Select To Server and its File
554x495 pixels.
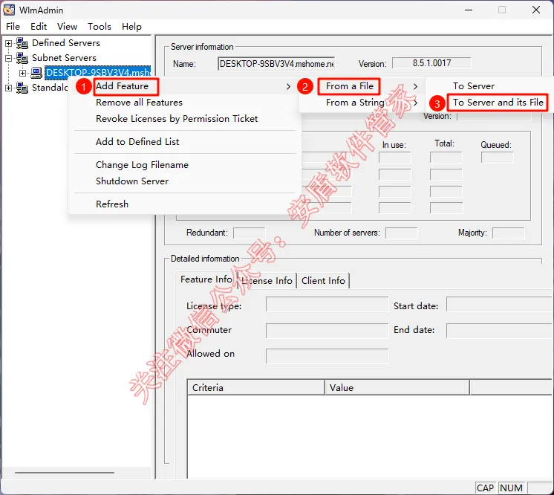tap(498, 103)
